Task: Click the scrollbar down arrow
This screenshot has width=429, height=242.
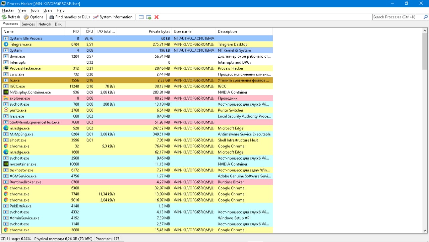Action: [425, 231]
